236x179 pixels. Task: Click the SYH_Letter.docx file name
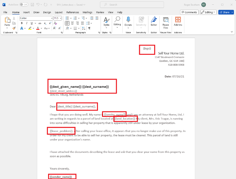[x=65, y=5]
